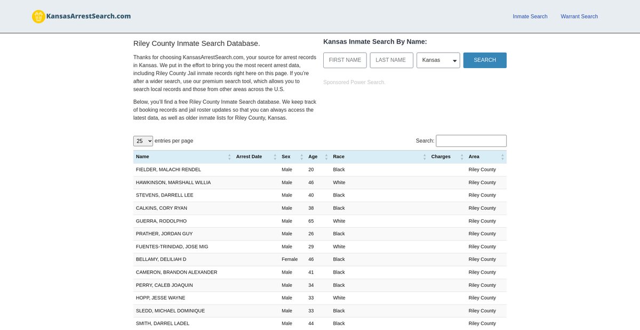Sort table by Name column arrows
640x330 pixels.
point(229,157)
